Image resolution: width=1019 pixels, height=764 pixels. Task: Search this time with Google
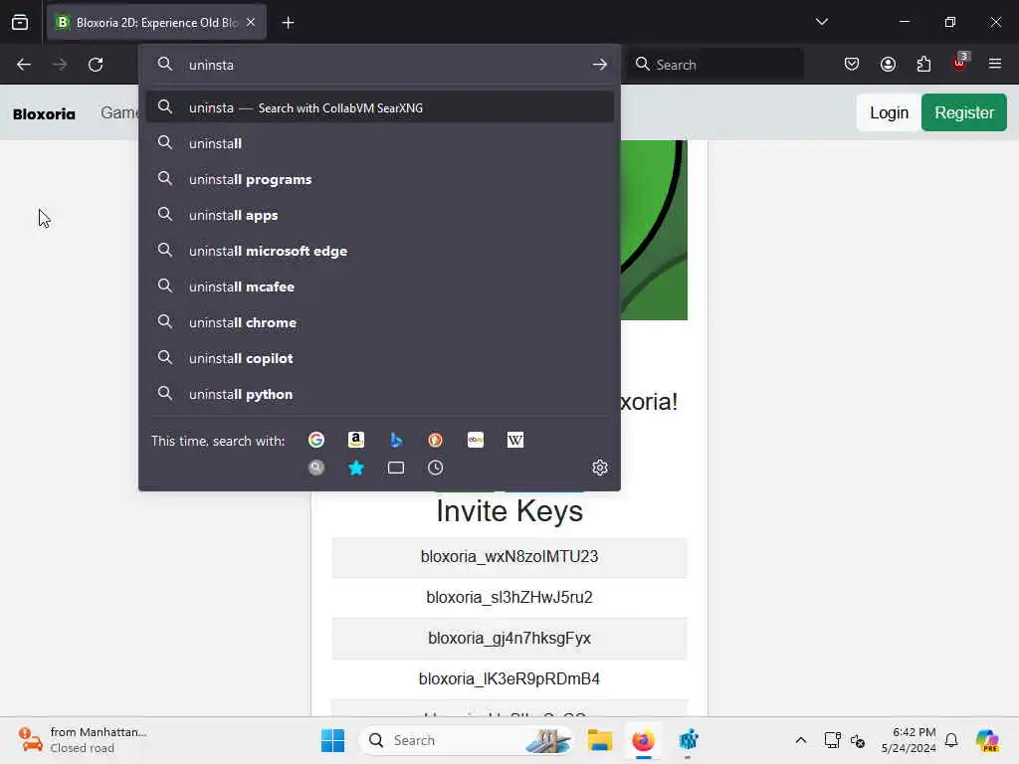click(316, 440)
